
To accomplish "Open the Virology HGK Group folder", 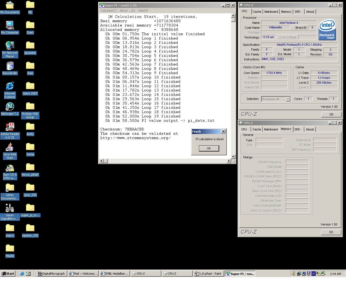I will pos(30,110).
